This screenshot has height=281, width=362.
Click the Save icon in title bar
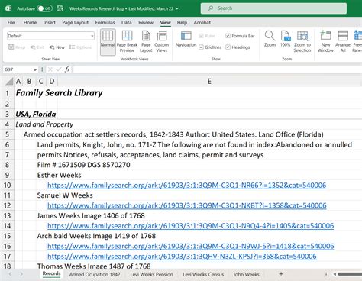(x=60, y=8)
